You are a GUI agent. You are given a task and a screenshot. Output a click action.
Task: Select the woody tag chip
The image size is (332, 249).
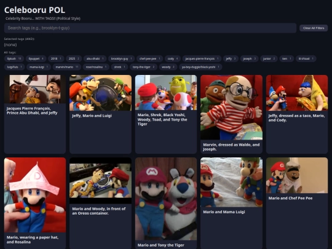tap(168, 67)
